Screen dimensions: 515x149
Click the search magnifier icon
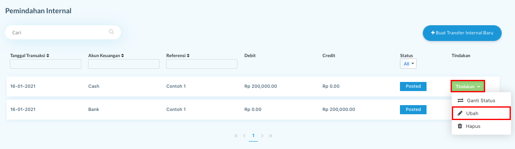(x=111, y=31)
